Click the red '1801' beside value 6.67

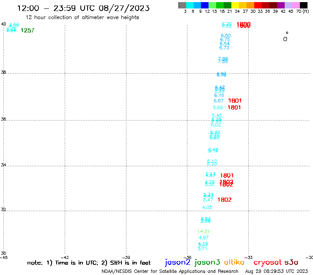click(x=235, y=101)
